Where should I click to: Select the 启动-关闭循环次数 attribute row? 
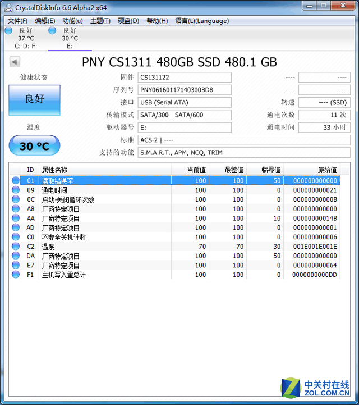pyautogui.click(x=175, y=199)
